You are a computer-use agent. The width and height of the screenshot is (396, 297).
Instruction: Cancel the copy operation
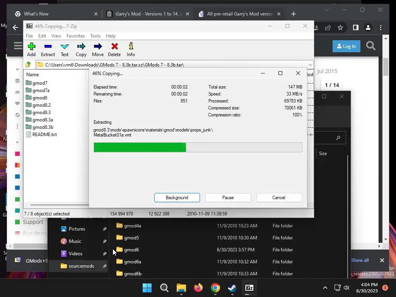tap(279, 198)
